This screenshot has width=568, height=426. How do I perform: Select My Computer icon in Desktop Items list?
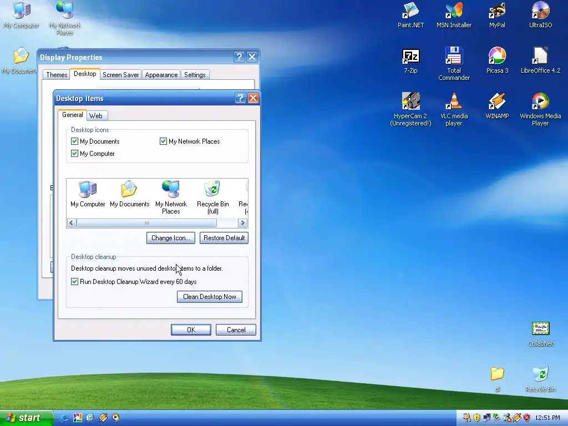88,195
